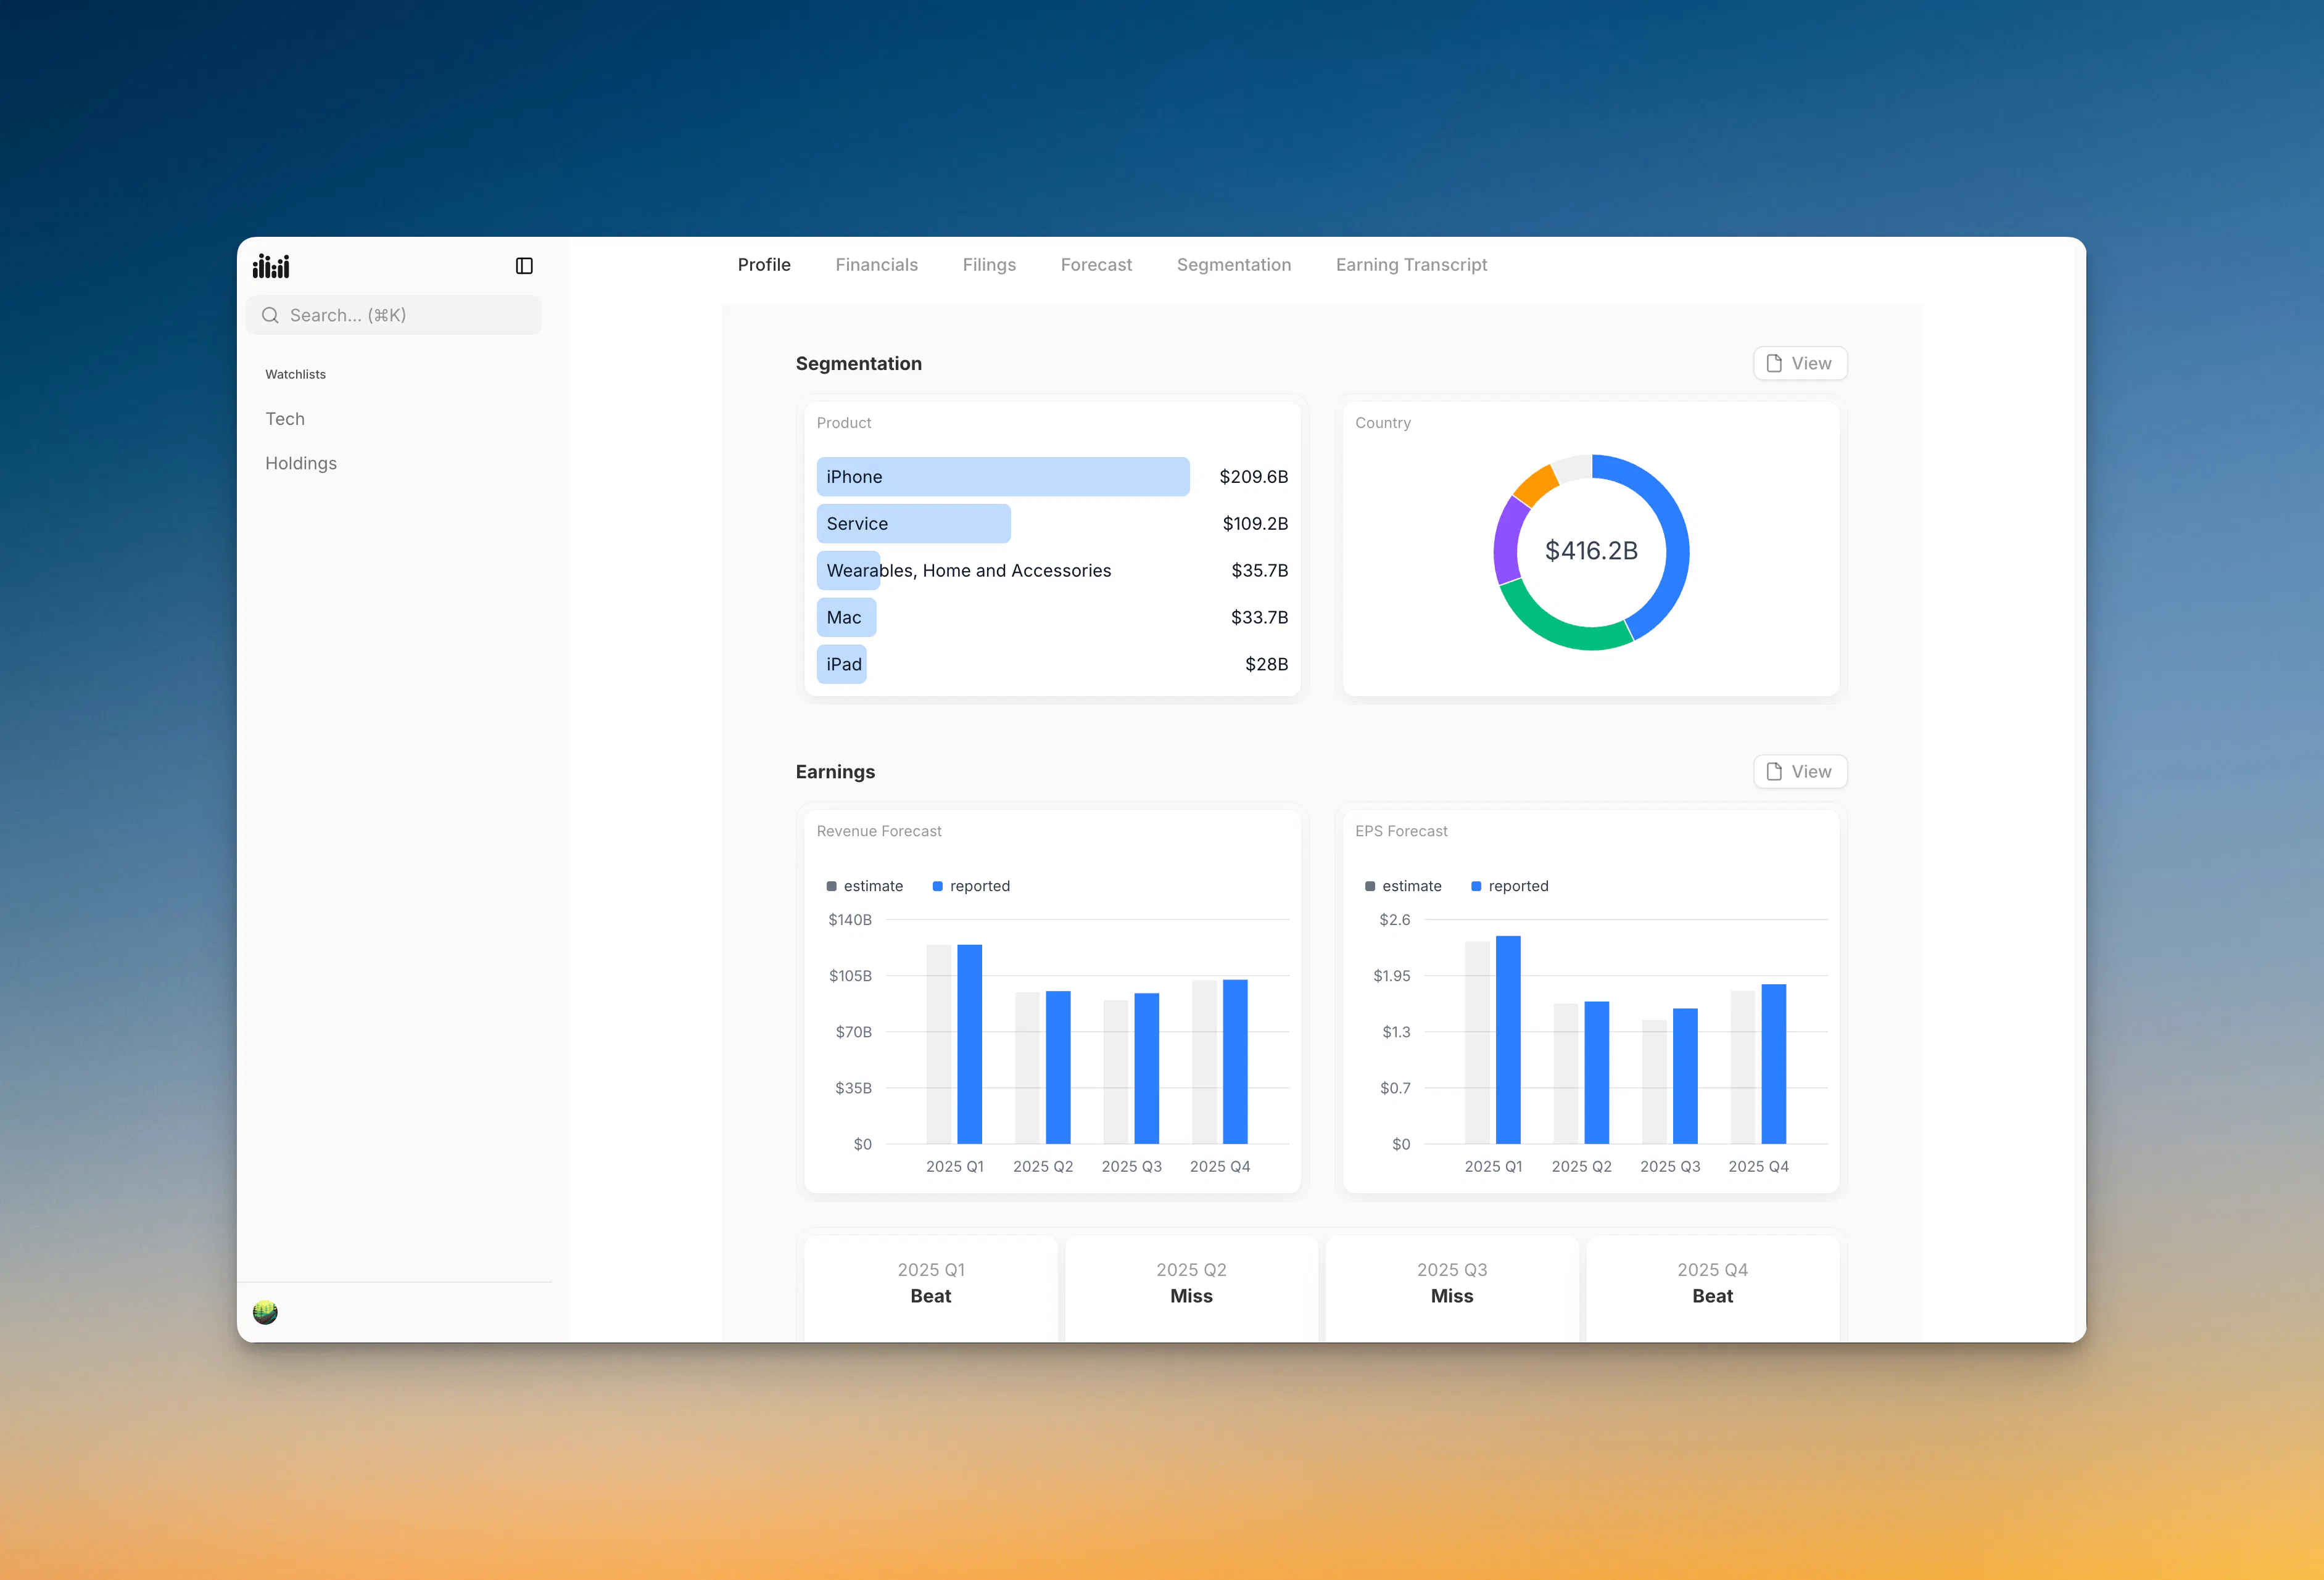Viewport: 2324px width, 1580px height.
Task: Toggle the sidebar collapse icon
Action: point(524,266)
